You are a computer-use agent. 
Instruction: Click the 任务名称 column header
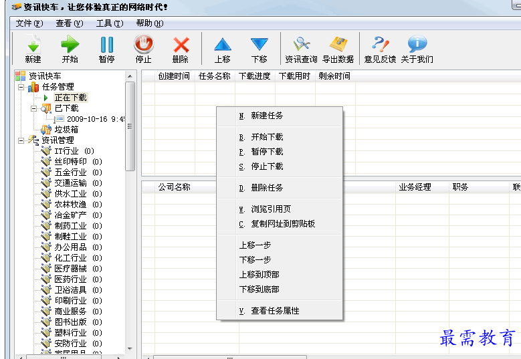coord(215,76)
